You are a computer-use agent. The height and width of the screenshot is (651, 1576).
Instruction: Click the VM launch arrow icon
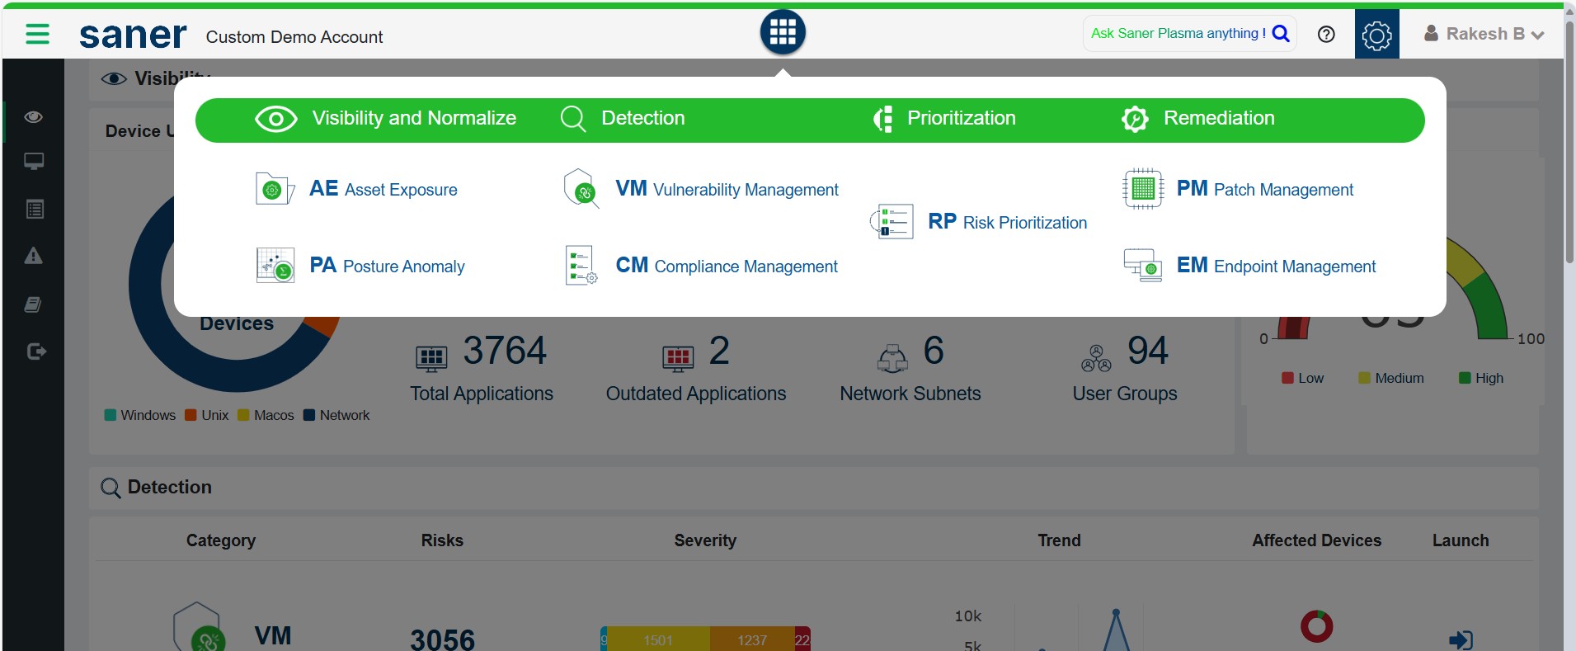click(1461, 639)
